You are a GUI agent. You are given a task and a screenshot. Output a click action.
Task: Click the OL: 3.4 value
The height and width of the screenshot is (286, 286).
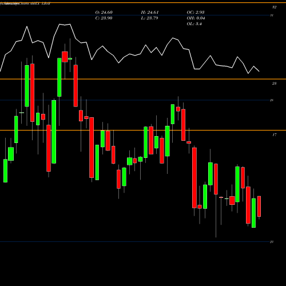[x=194, y=24]
